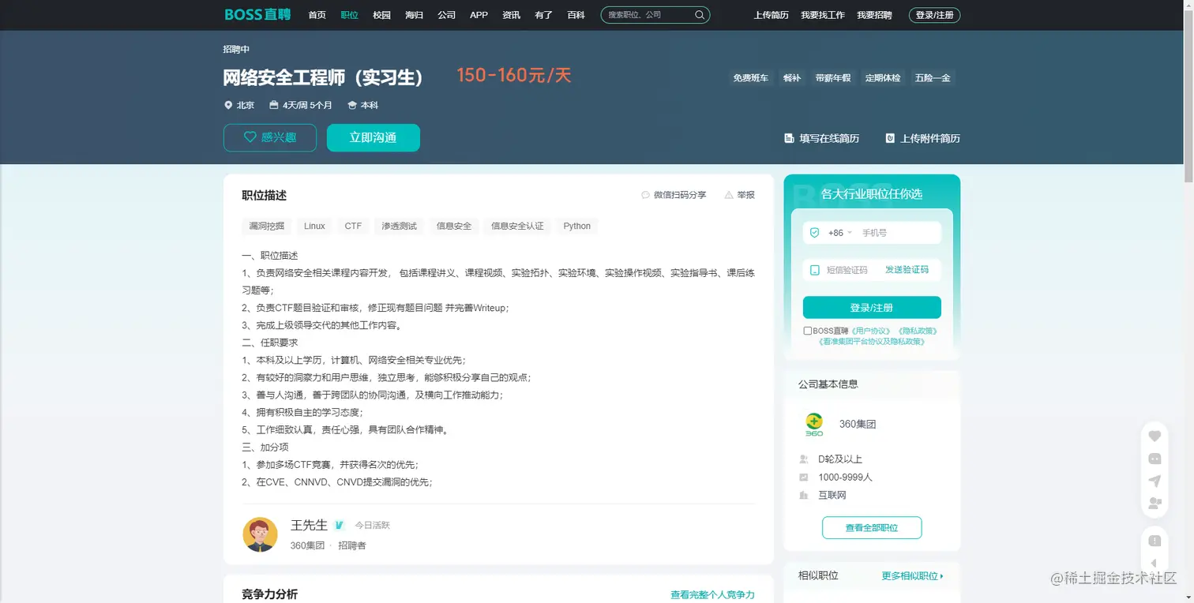This screenshot has height=603, width=1194.
Task: Open 《看准集团平台协议及隐私政策》 link
Action: [872, 342]
